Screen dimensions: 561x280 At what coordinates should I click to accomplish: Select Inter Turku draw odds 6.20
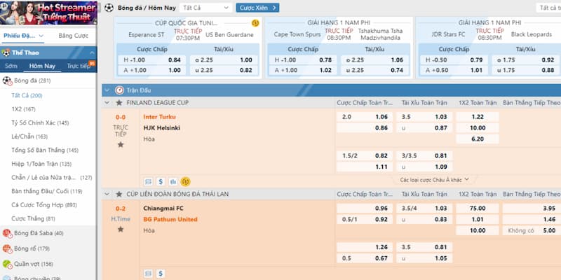478,139
